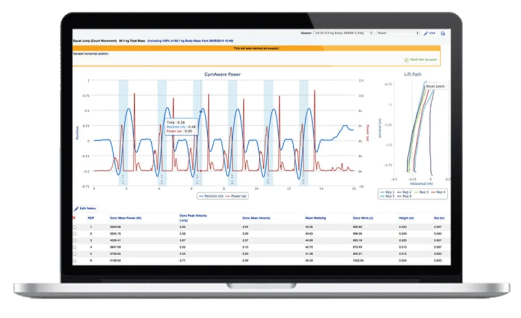Click the Conc Mean Power (W) column header

click(126, 218)
